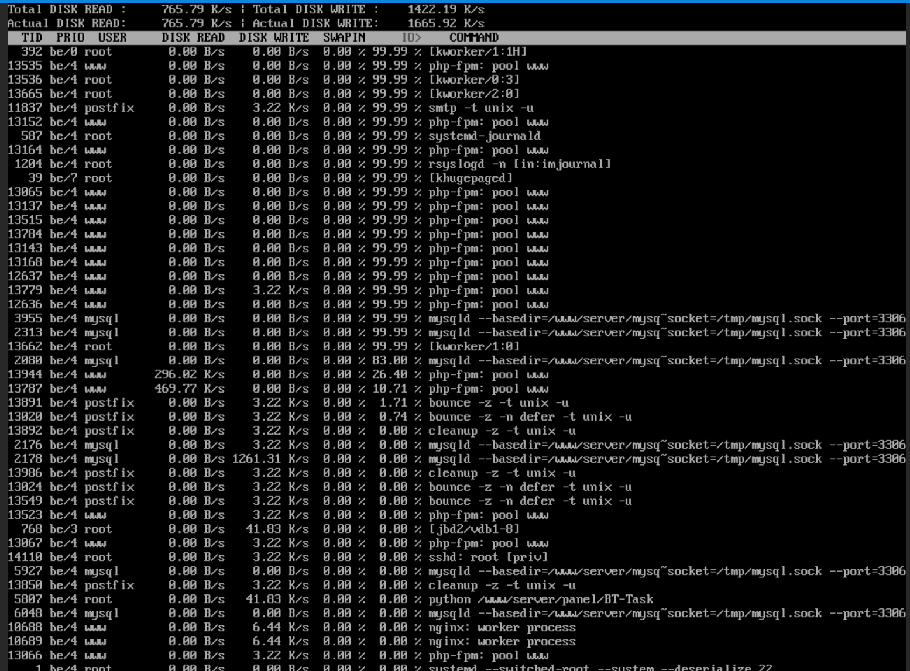Viewport: 910px width, 671px height.
Task: Click the TID column header
Action: [32, 37]
